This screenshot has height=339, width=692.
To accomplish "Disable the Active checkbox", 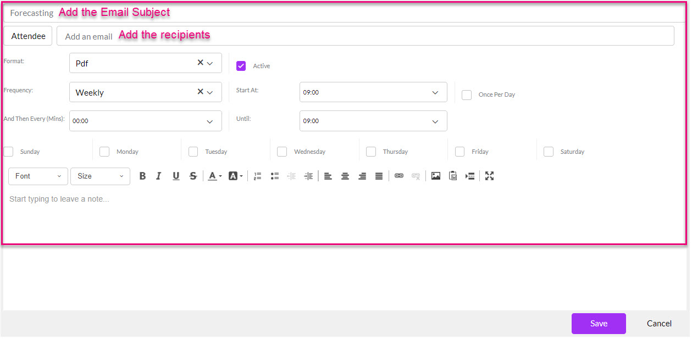I will [x=241, y=65].
